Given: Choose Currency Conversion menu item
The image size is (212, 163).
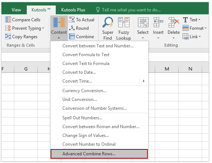Looking at the screenshot, I should pos(99,91).
